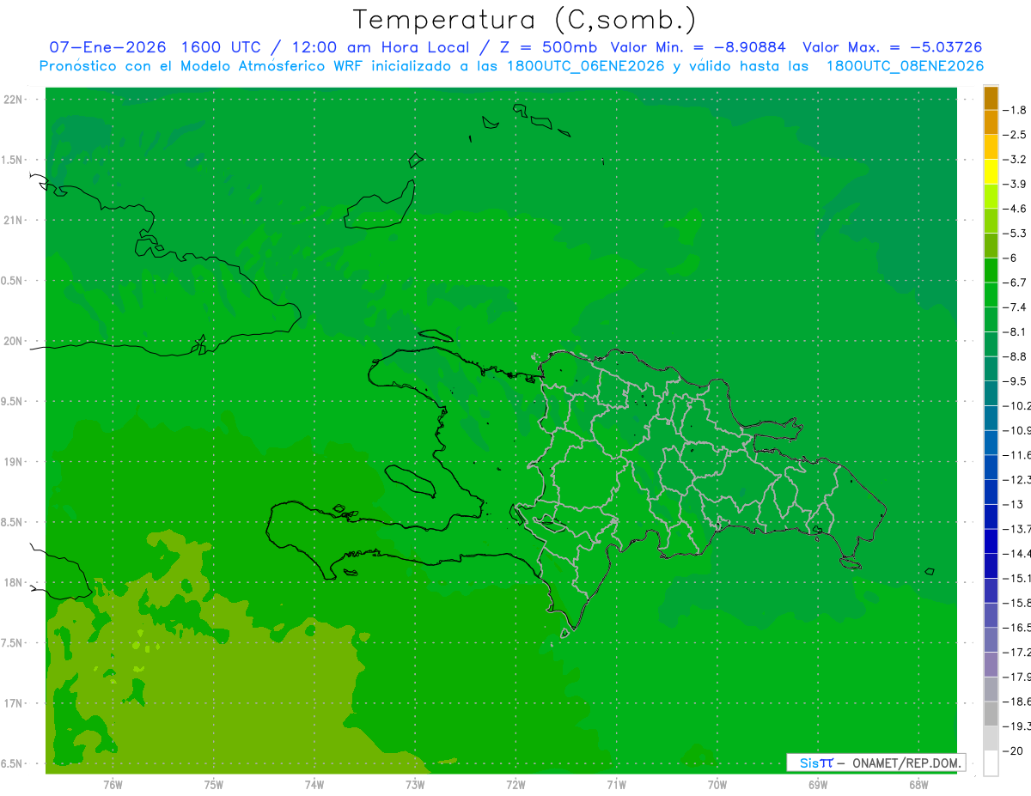Click the "72W" longitude axis label
1031x796 pixels.
pyautogui.click(x=515, y=785)
